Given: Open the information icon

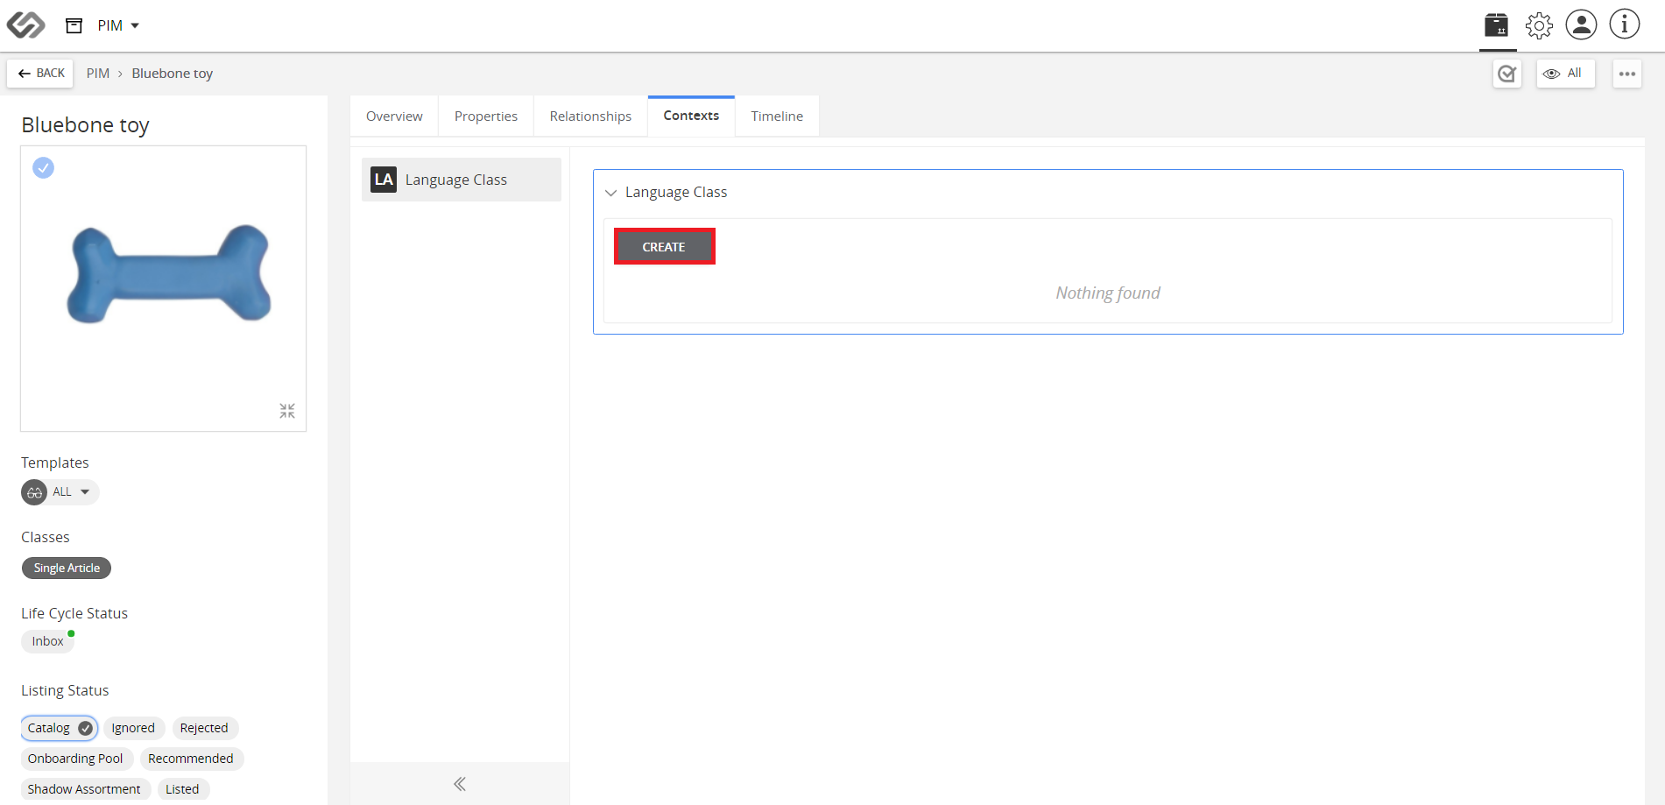Looking at the screenshot, I should point(1625,25).
